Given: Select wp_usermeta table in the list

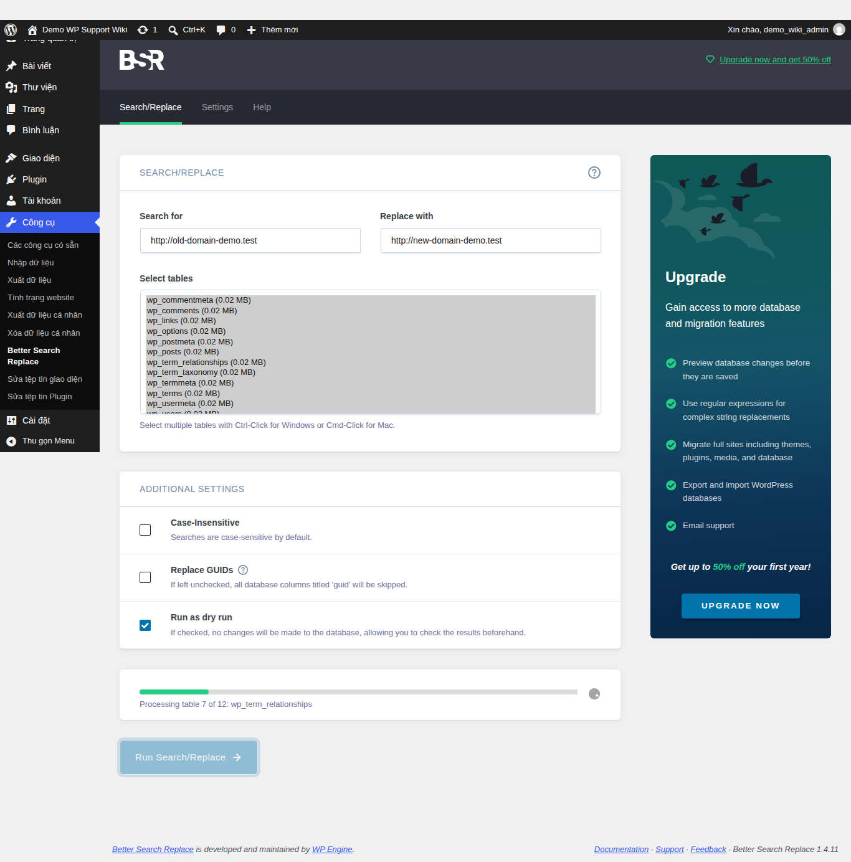Looking at the screenshot, I should click(x=371, y=404).
